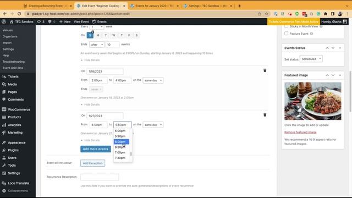352x198 pixels.
Task: Open the comments bubble in admin bar
Action: pyautogui.click(x=51, y=21)
